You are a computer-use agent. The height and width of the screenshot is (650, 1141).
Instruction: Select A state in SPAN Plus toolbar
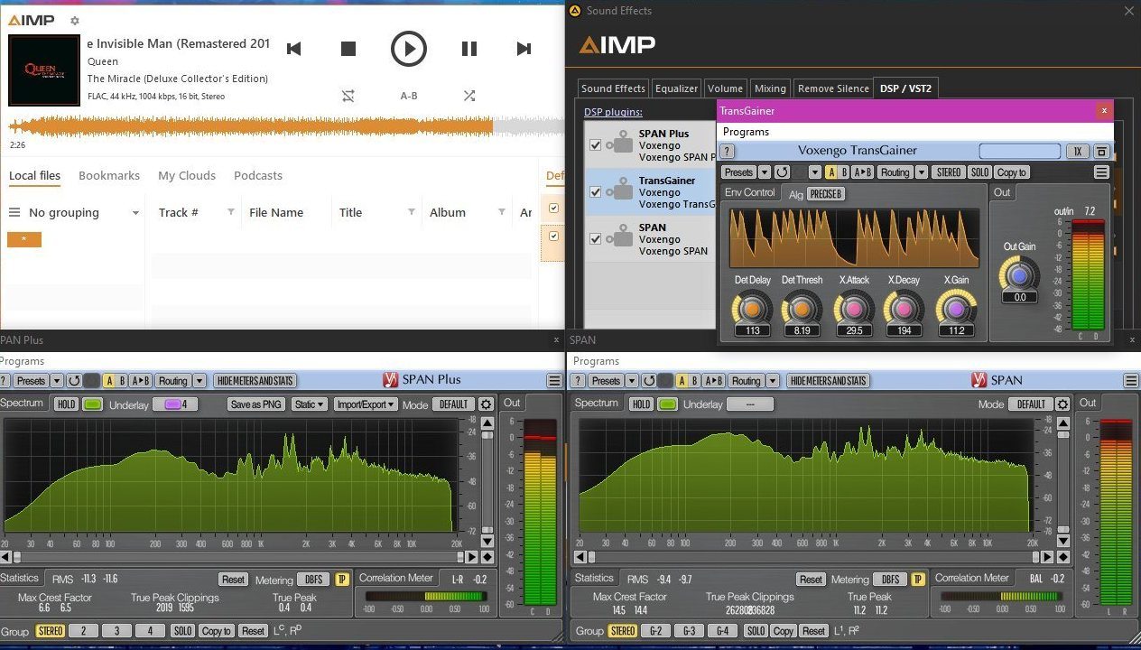108,381
